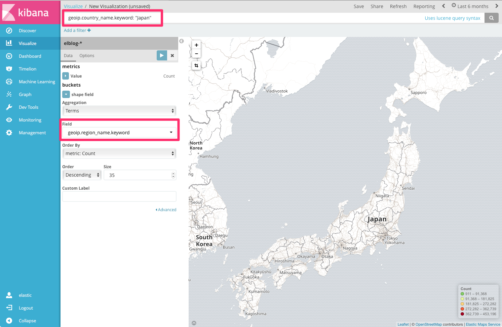Open the Reporting menu
This screenshot has height=327, width=502.
tap(424, 6)
